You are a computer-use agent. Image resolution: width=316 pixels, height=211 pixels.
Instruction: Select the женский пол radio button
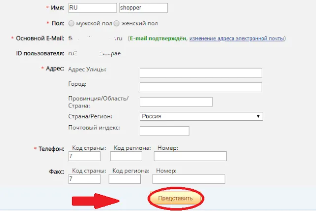[x=117, y=23]
